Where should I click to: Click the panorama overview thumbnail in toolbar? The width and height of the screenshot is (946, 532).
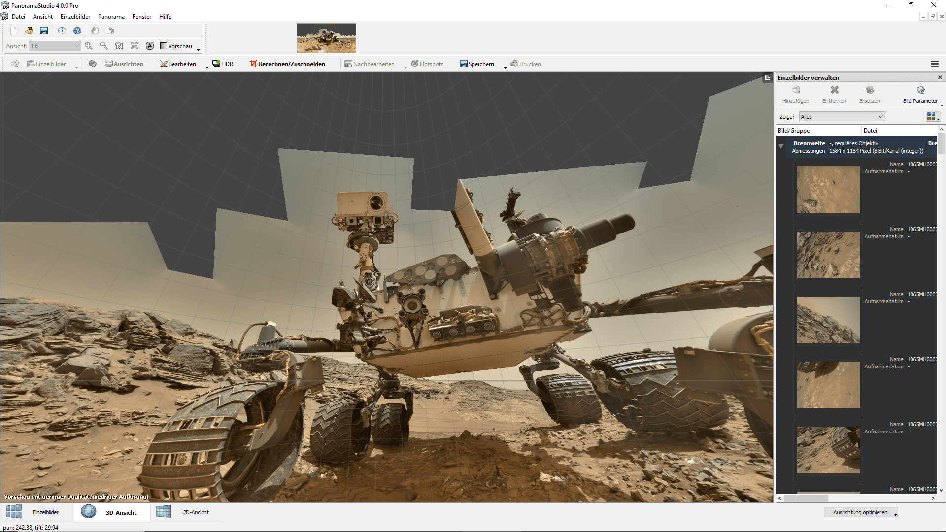(326, 38)
